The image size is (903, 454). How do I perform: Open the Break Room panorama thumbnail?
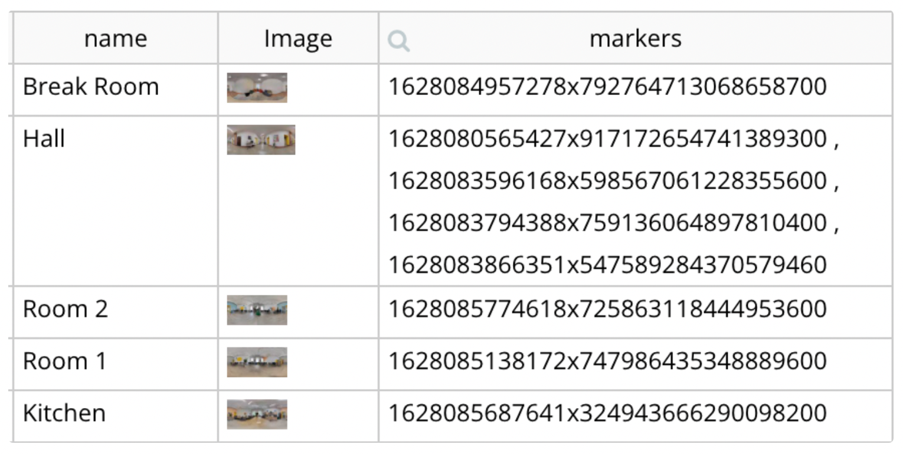tap(257, 88)
